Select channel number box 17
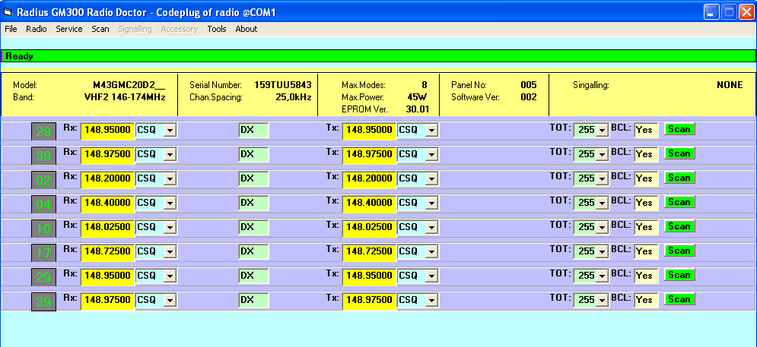 pyautogui.click(x=43, y=253)
